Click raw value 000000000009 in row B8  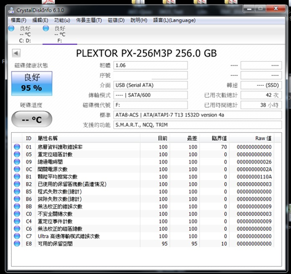coord(254,207)
